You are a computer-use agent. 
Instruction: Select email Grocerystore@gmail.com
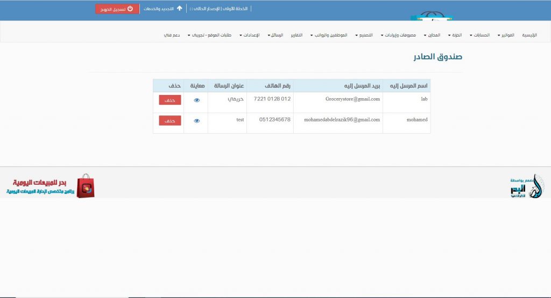(x=352, y=99)
